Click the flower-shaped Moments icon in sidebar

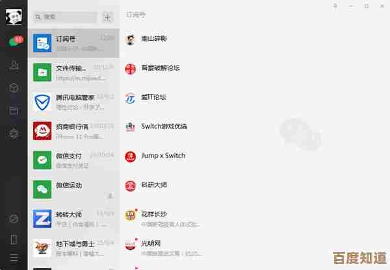click(x=14, y=133)
